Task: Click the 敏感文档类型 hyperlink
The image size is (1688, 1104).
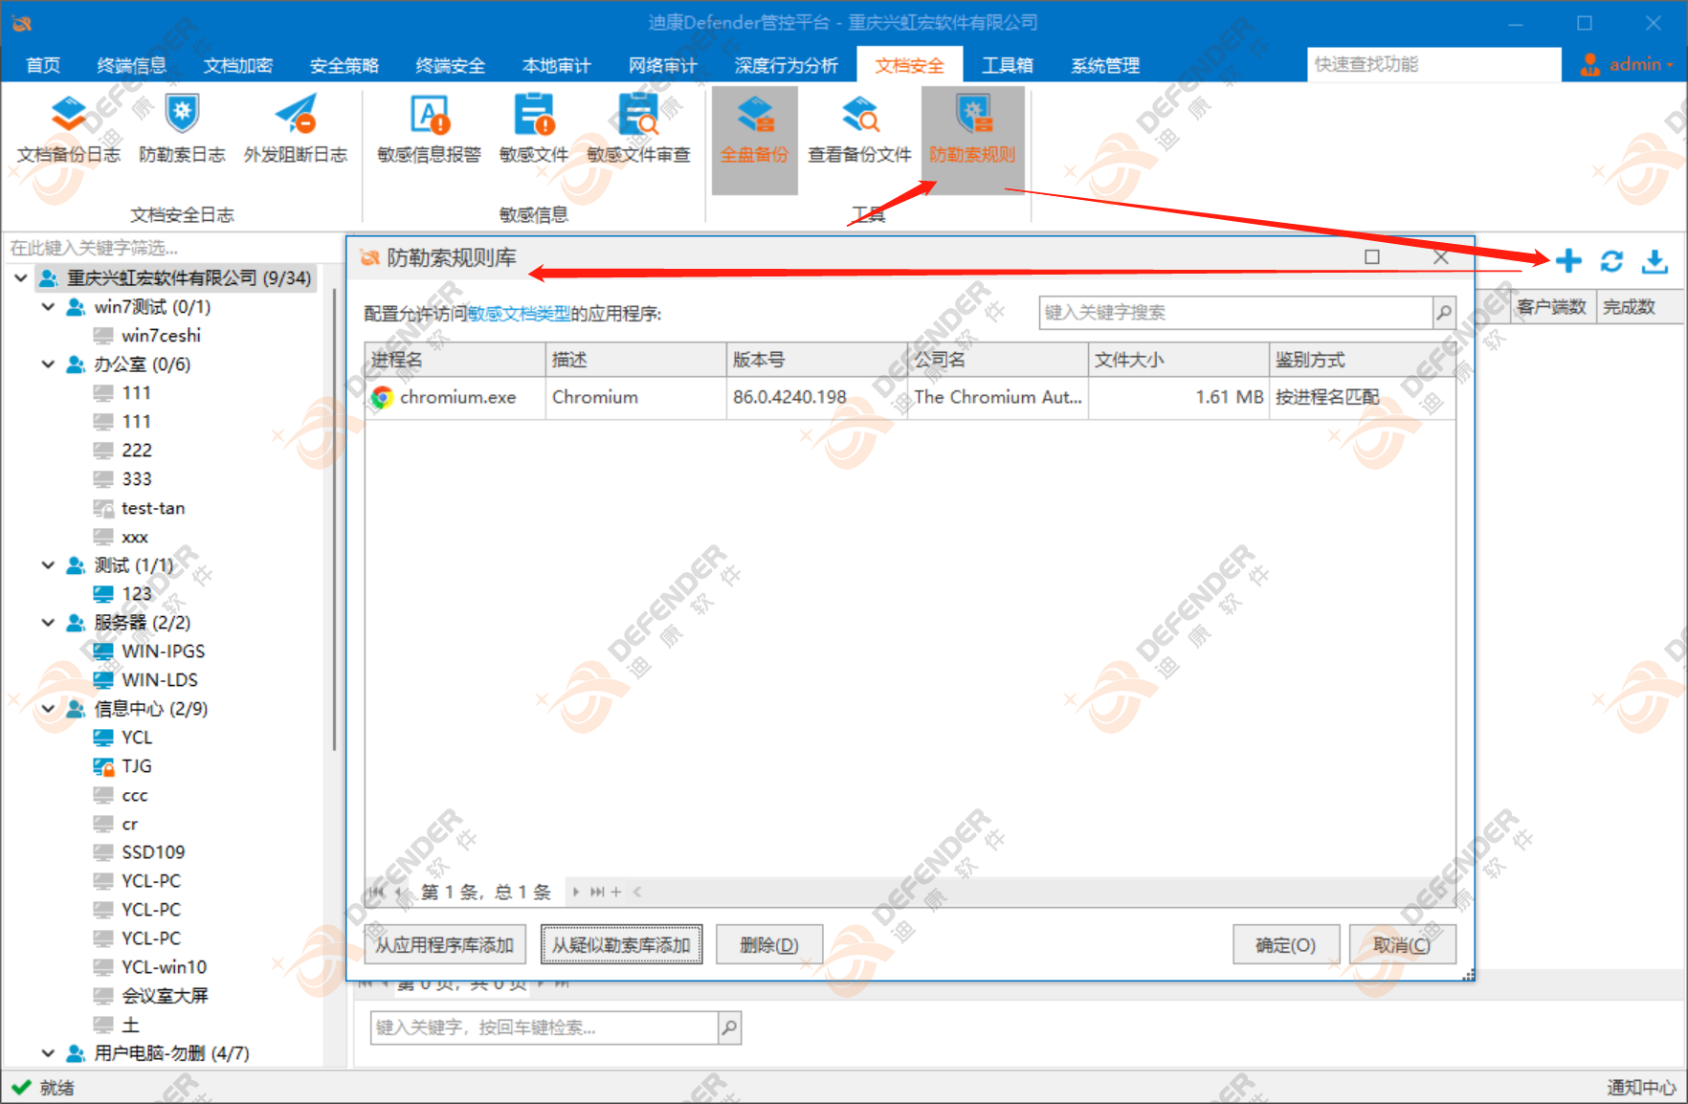Action: pyautogui.click(x=519, y=314)
